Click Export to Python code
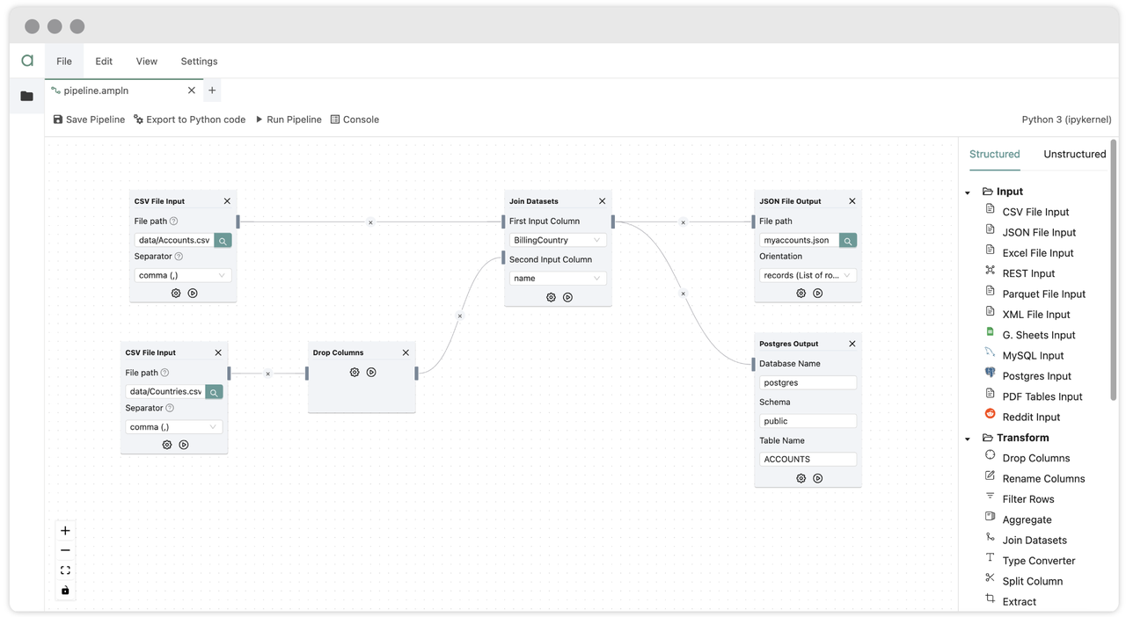The height and width of the screenshot is (617, 1126). pyautogui.click(x=189, y=120)
